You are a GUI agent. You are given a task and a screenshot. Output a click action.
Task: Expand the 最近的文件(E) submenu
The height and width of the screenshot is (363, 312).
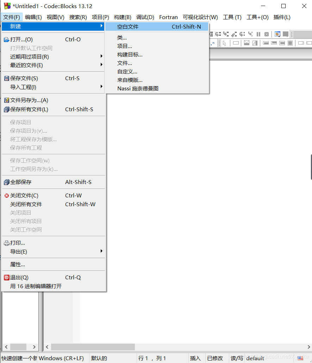click(53, 65)
